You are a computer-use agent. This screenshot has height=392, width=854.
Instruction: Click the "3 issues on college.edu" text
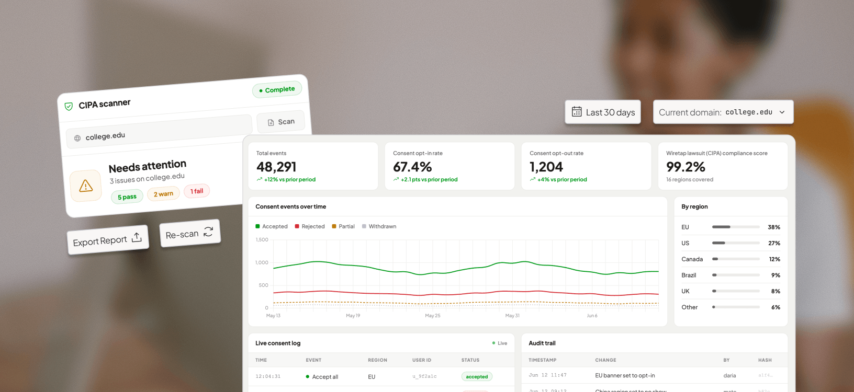tap(147, 178)
